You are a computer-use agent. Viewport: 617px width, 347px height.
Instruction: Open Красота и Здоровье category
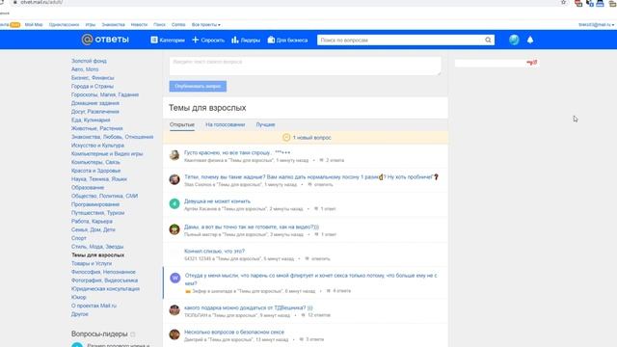click(x=96, y=171)
